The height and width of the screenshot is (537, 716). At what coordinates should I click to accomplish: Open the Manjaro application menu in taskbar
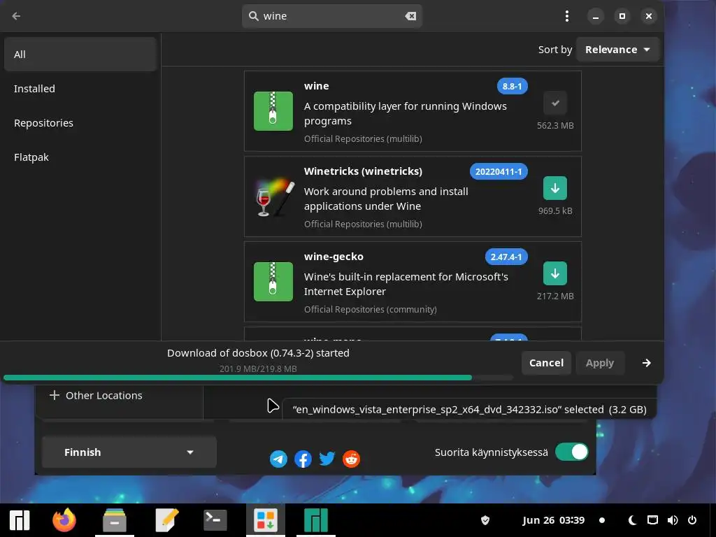[20, 520]
